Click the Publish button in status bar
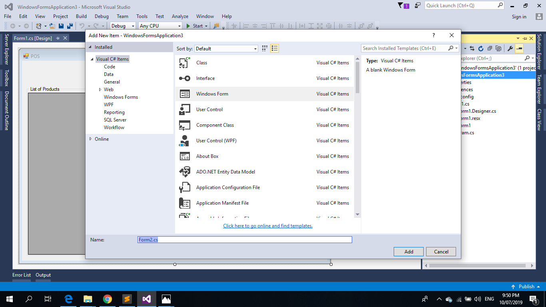The width and height of the screenshot is (546, 307). pos(526,287)
